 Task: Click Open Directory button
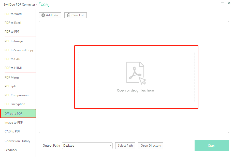coord(151,146)
